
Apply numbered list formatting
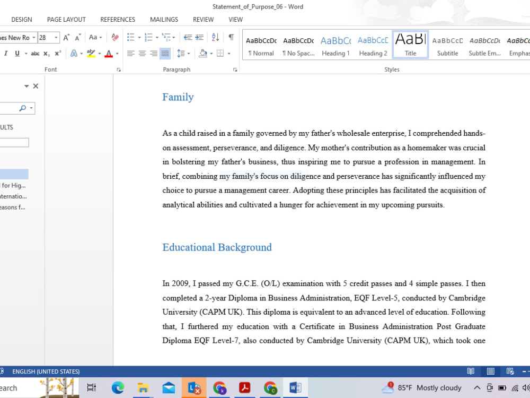pyautogui.click(x=148, y=37)
